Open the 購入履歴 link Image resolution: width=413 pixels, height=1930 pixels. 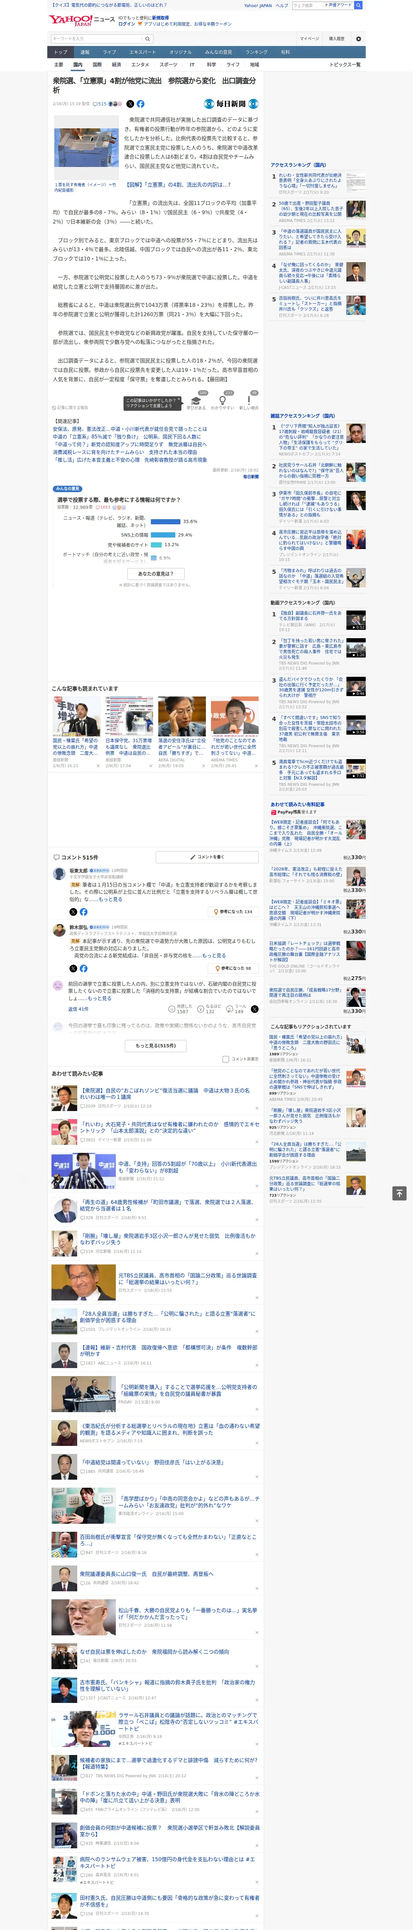[x=336, y=39]
